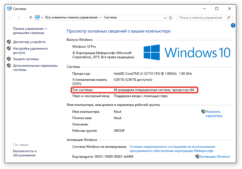Open Help with the blue question icon
The height and width of the screenshot is (169, 242).
click(x=233, y=25)
